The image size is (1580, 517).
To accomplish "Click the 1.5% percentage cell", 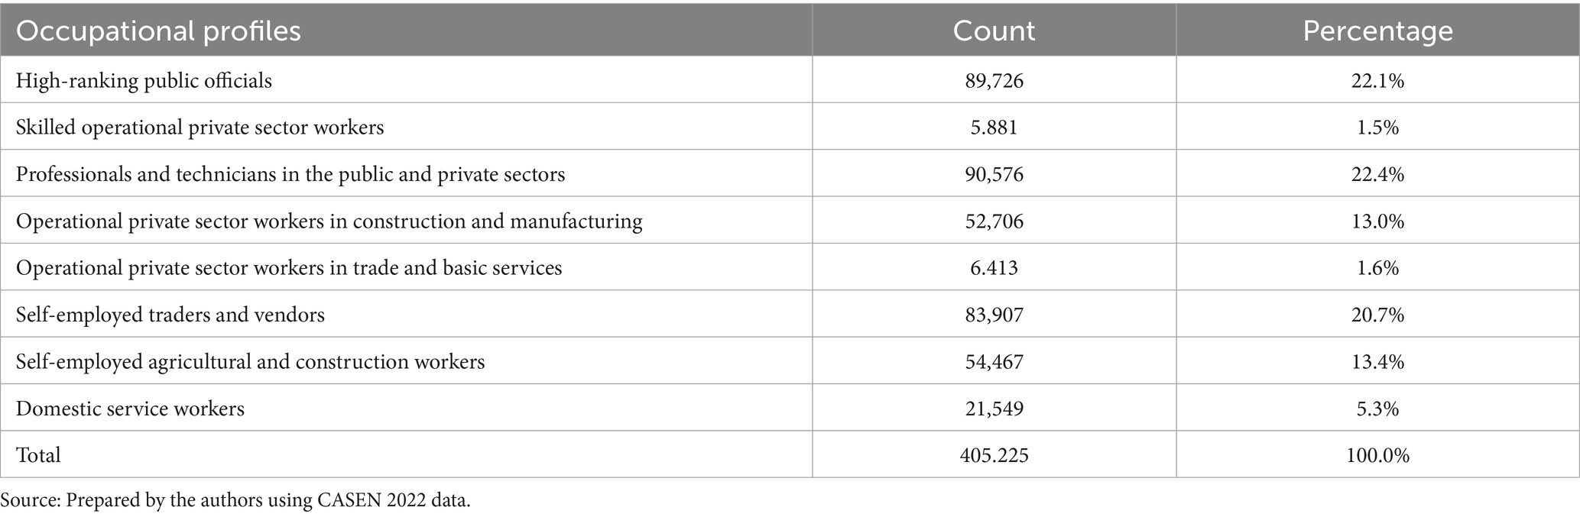I will coord(1377,128).
